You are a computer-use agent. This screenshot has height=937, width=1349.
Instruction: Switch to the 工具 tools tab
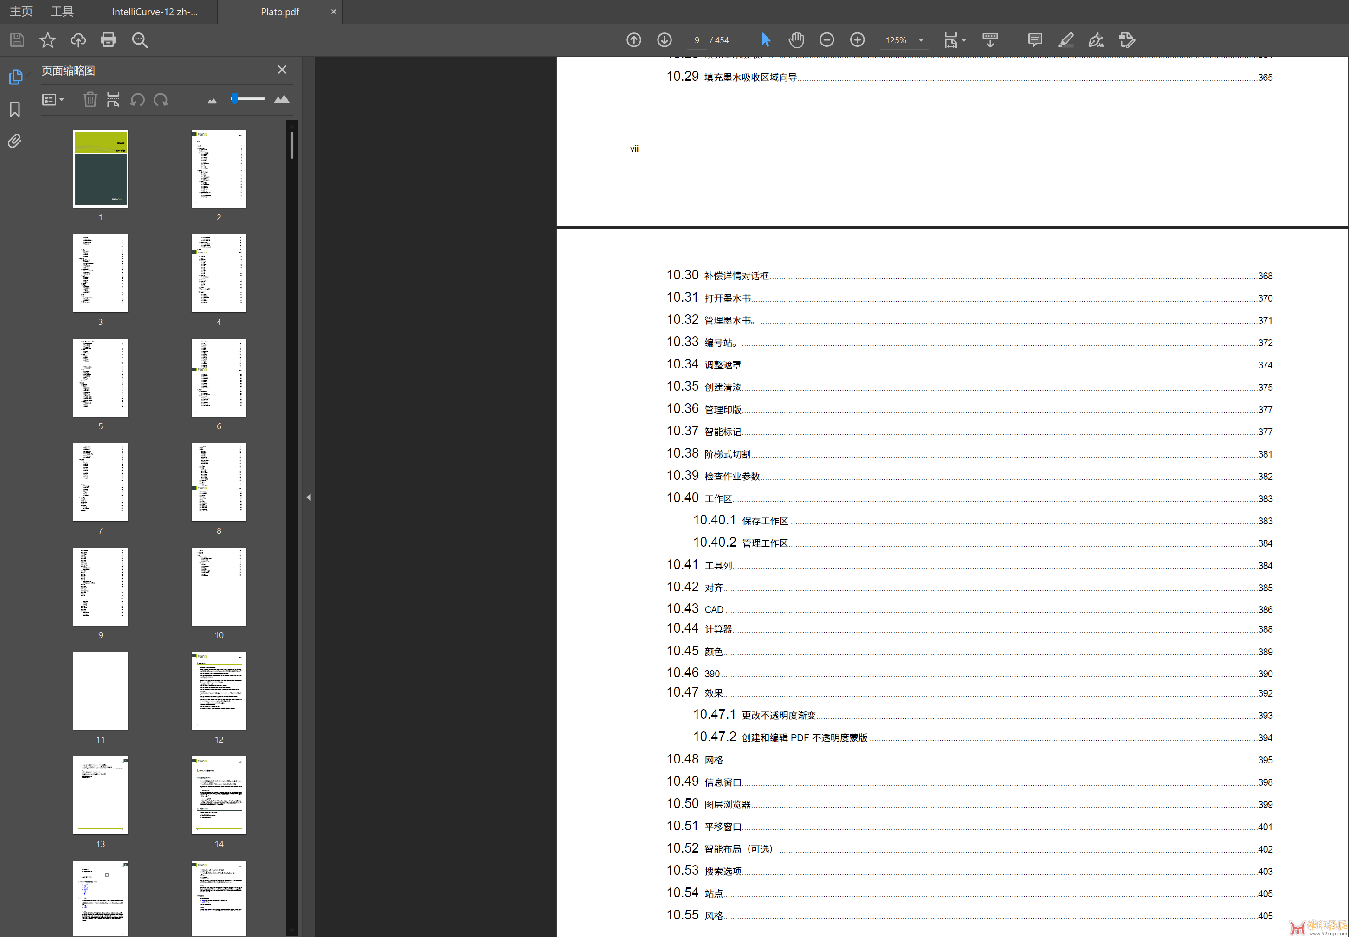click(x=62, y=11)
